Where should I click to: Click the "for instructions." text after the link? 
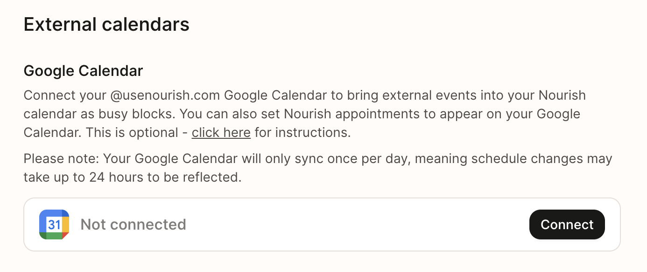click(302, 133)
